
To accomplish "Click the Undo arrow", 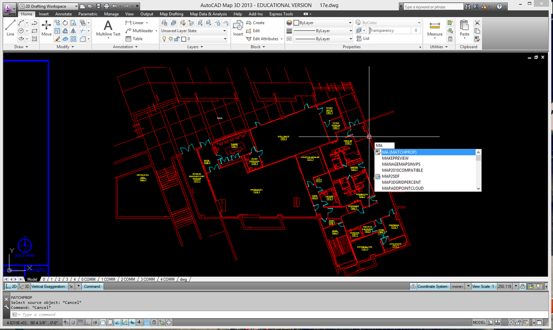I will [114, 6].
